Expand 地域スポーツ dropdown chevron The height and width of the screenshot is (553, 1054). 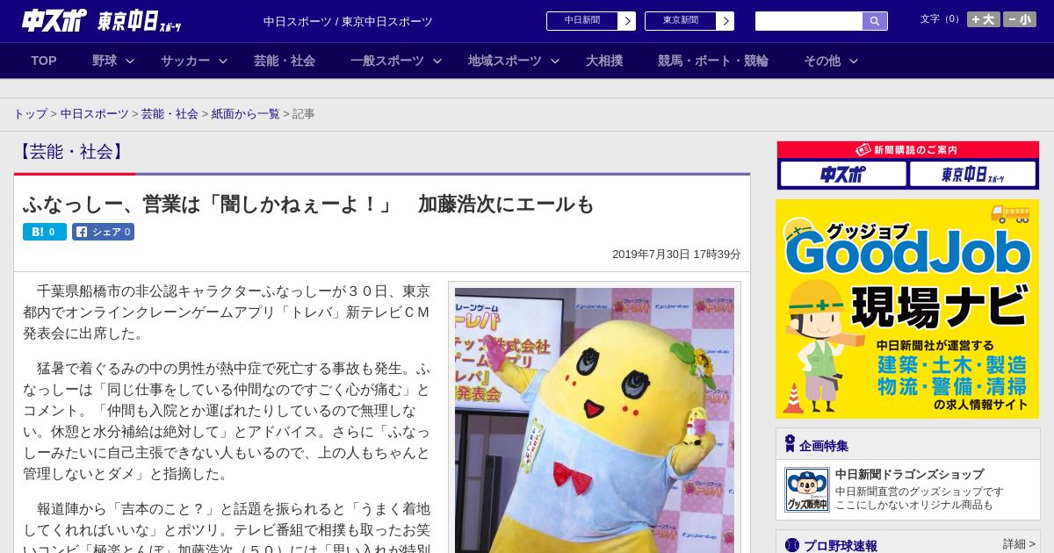point(555,61)
